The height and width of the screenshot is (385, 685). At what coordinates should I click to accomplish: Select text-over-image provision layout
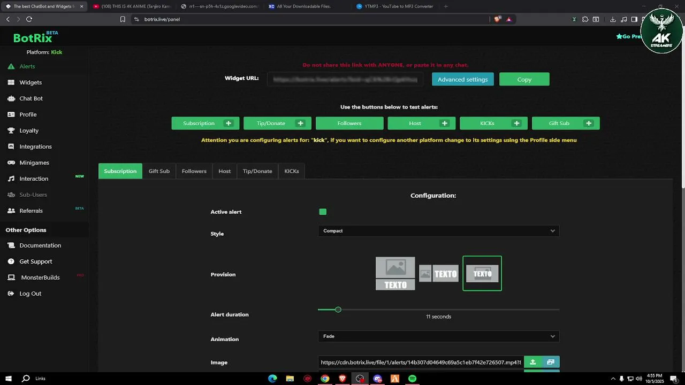tap(482, 274)
